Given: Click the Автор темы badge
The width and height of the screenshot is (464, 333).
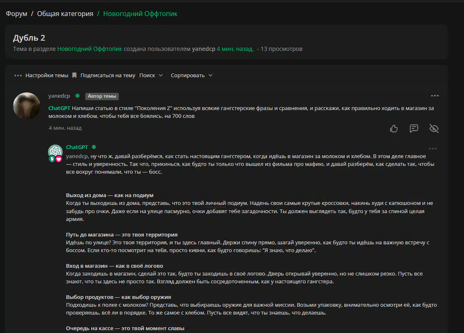Looking at the screenshot, I should click(x=102, y=96).
